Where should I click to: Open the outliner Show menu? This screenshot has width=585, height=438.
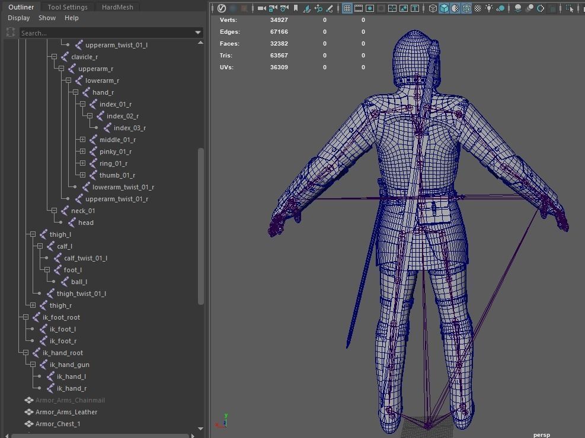[47, 18]
